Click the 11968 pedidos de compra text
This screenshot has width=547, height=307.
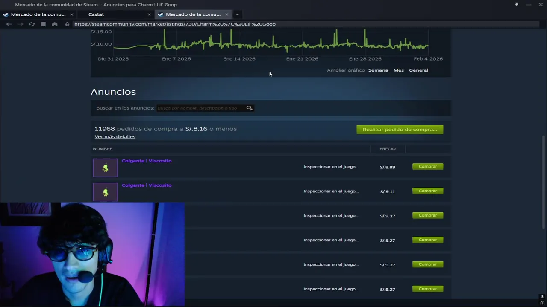[x=165, y=129]
